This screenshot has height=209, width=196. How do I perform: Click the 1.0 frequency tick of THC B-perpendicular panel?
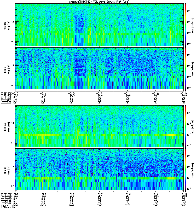[x=13, y=123]
